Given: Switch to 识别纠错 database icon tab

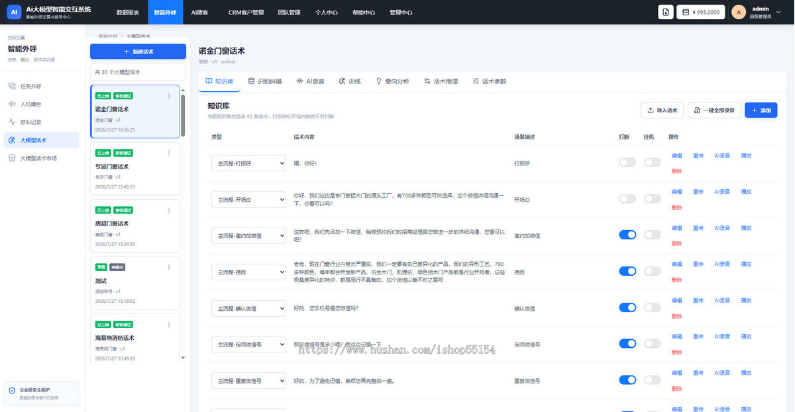Looking at the screenshot, I should (250, 81).
